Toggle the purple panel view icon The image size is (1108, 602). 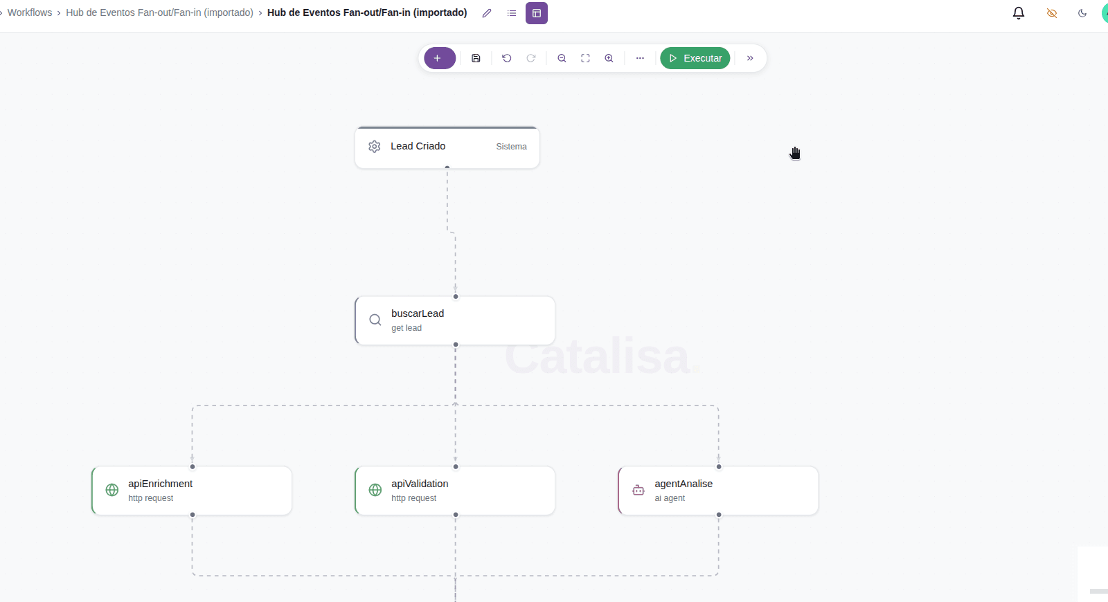click(537, 12)
